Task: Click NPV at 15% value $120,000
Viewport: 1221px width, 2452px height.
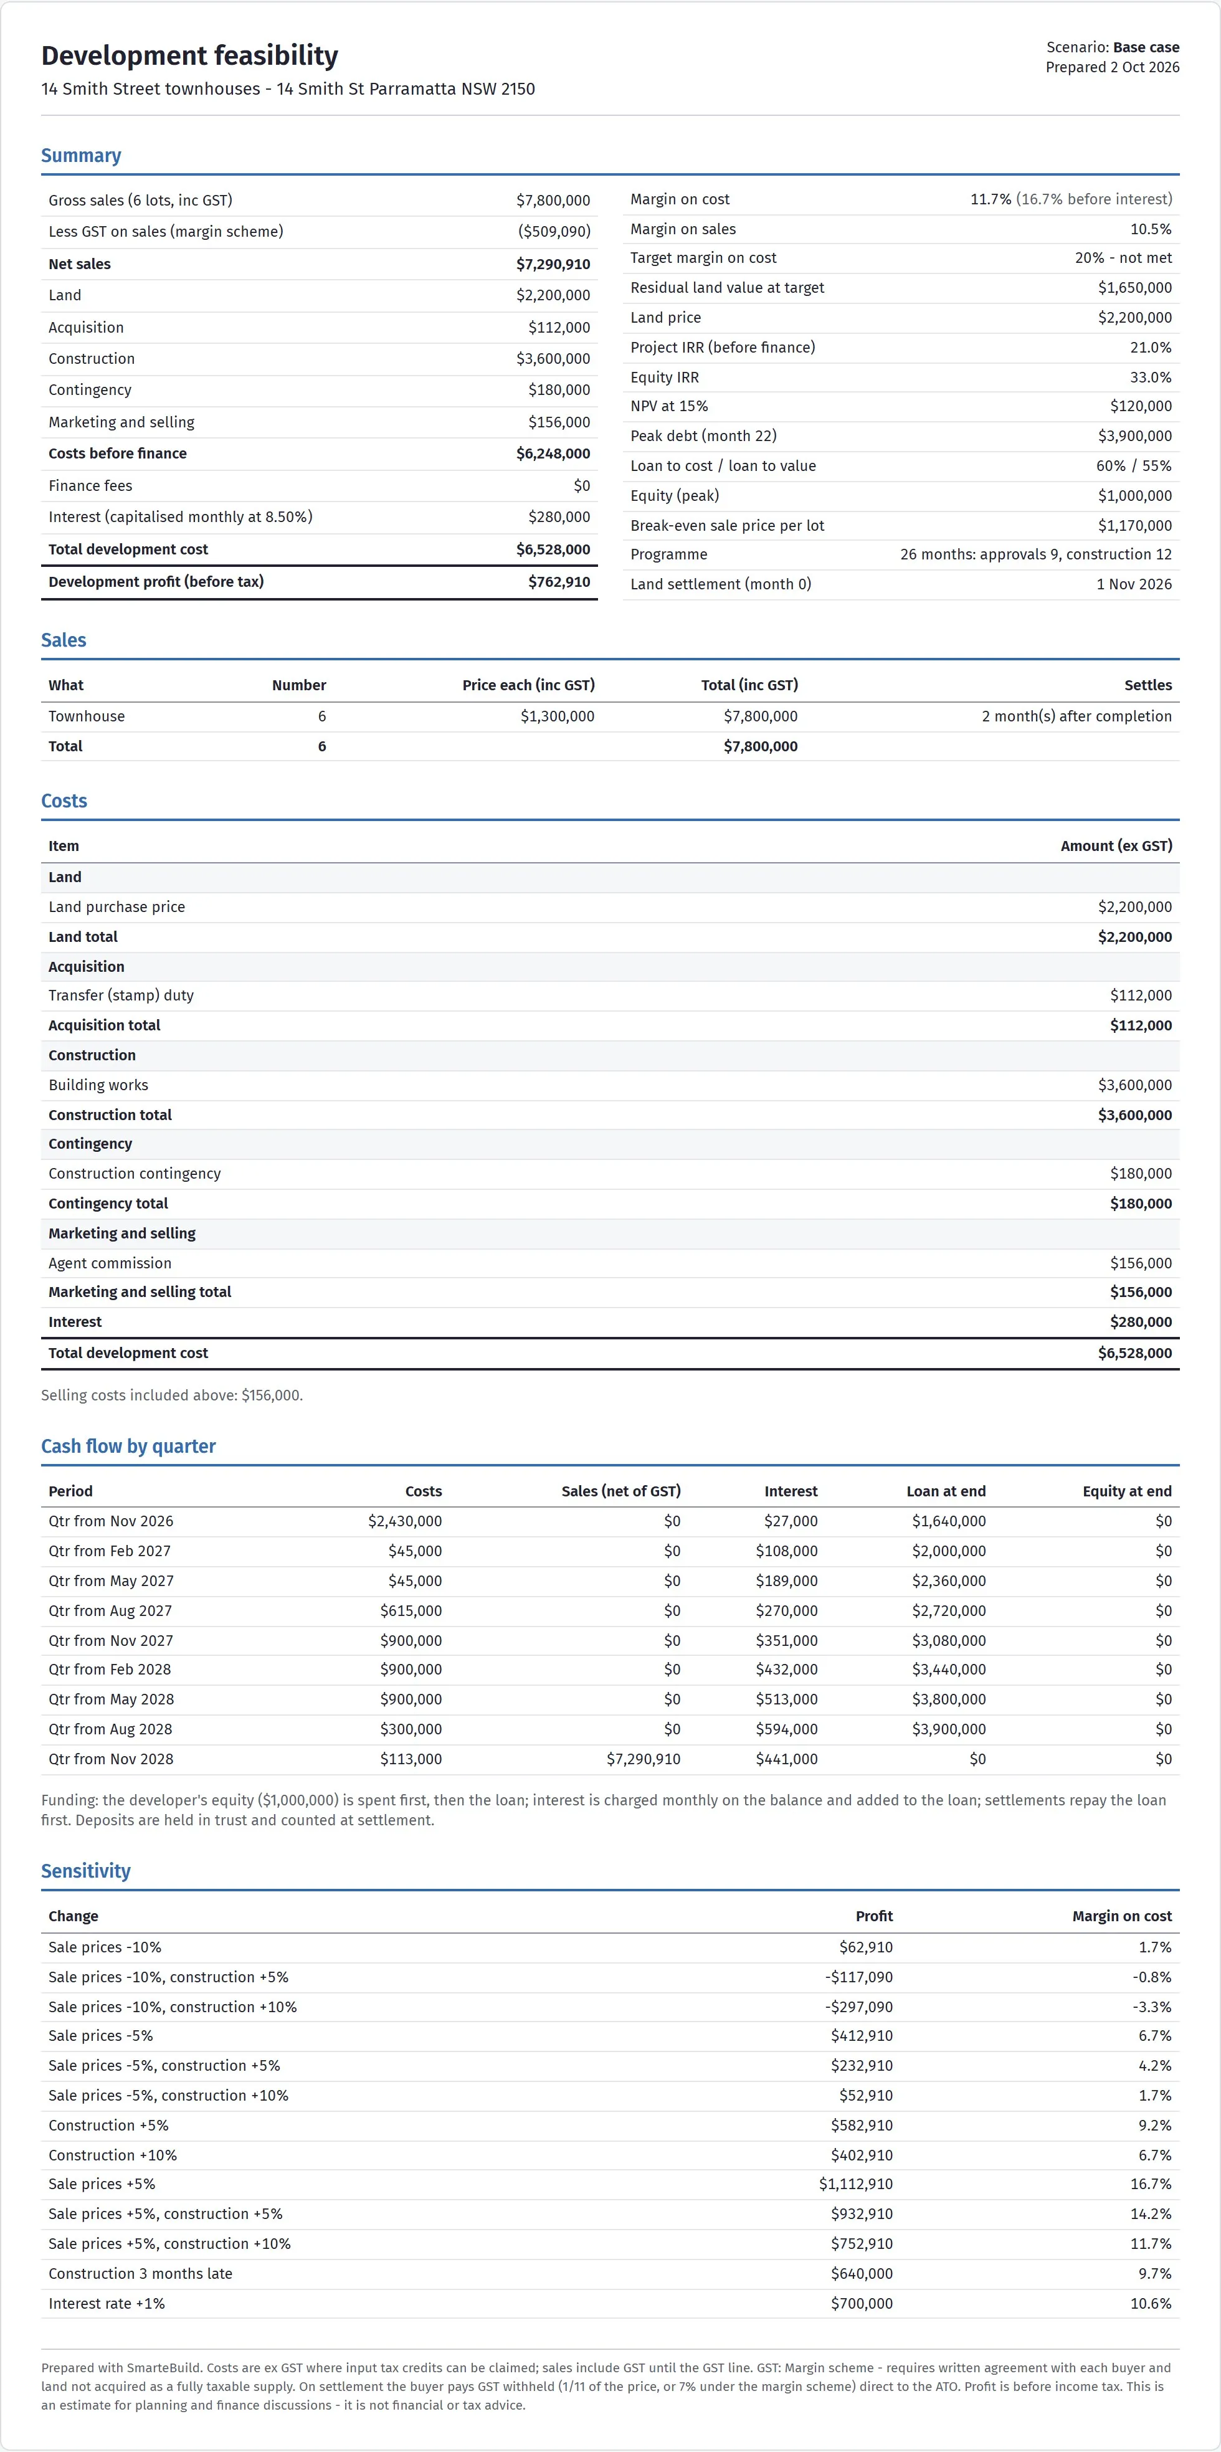Action: 1140,406
